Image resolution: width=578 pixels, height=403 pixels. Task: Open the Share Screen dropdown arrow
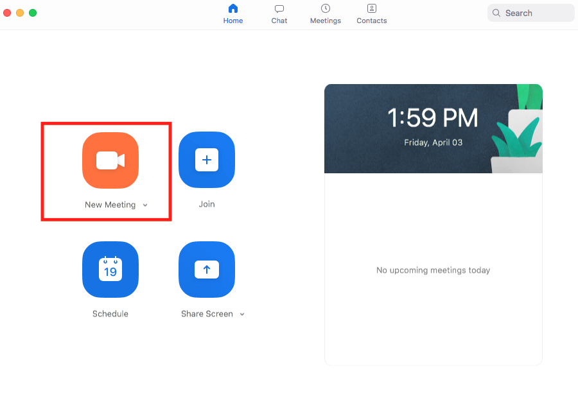click(241, 314)
